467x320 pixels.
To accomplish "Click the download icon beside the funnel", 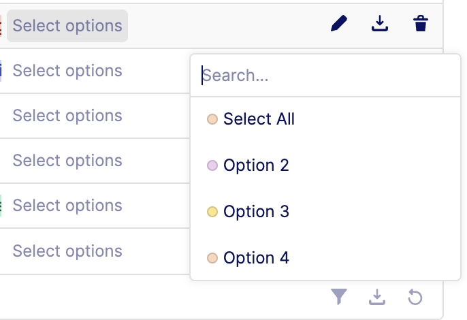I will coord(377,297).
